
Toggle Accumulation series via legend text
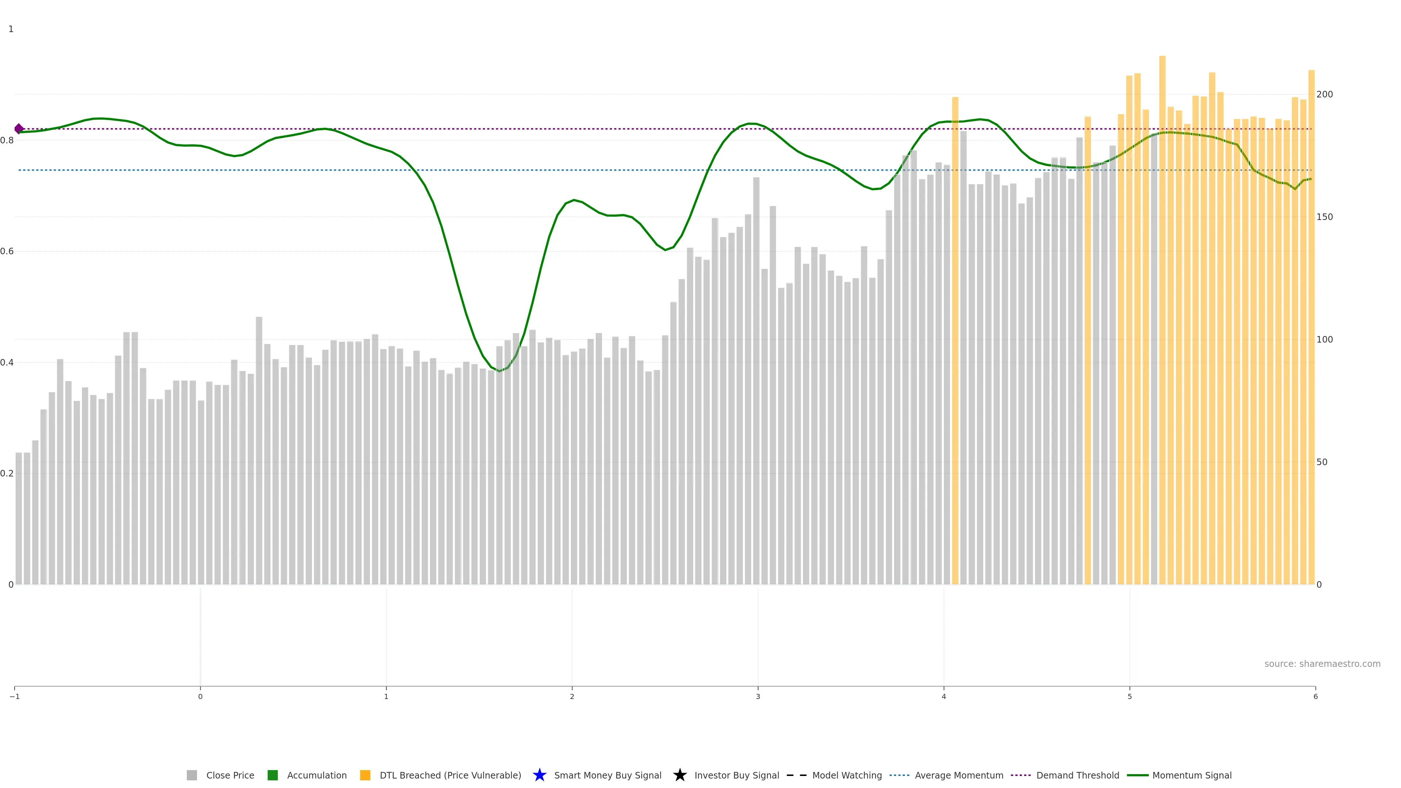click(x=317, y=775)
